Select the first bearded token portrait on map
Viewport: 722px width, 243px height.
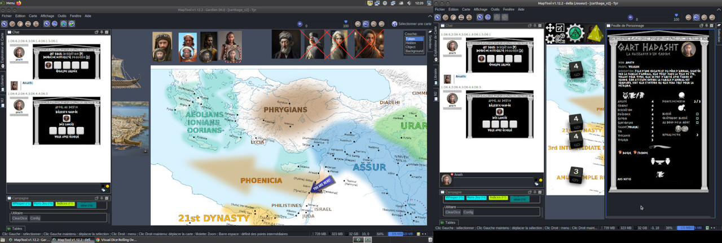click(162, 46)
